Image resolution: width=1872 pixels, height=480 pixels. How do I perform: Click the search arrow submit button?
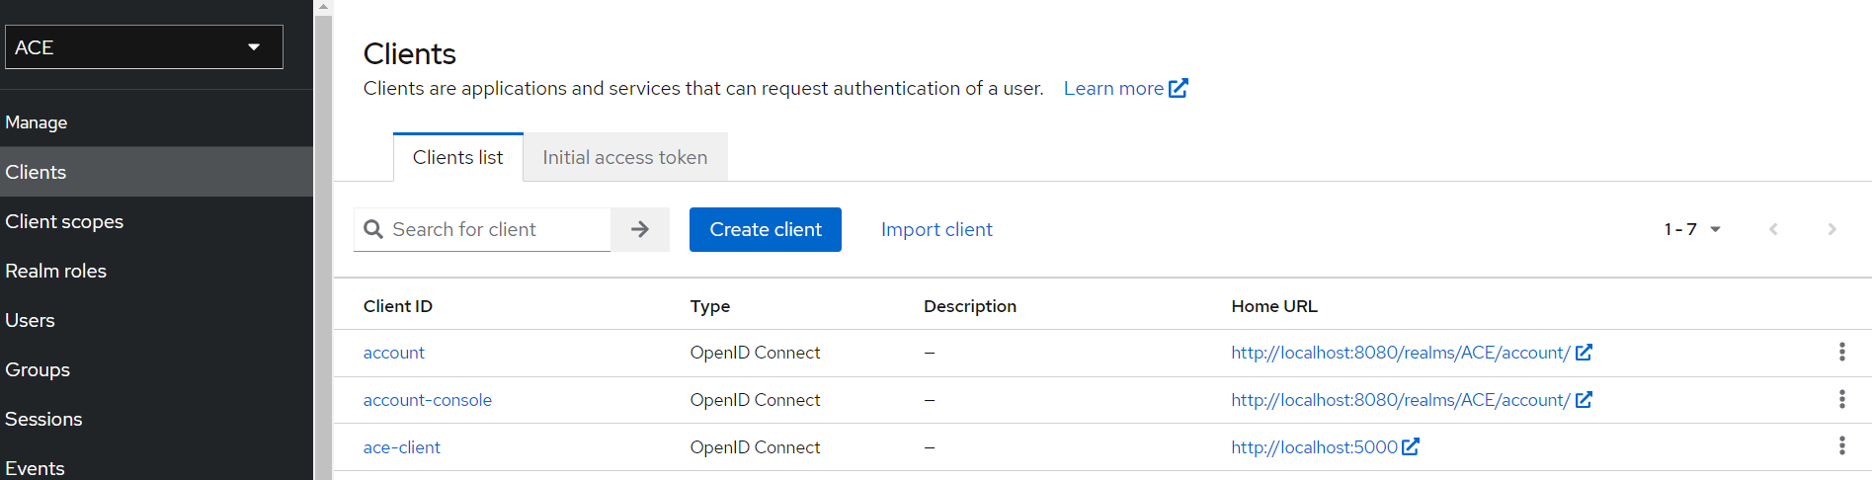[640, 229]
